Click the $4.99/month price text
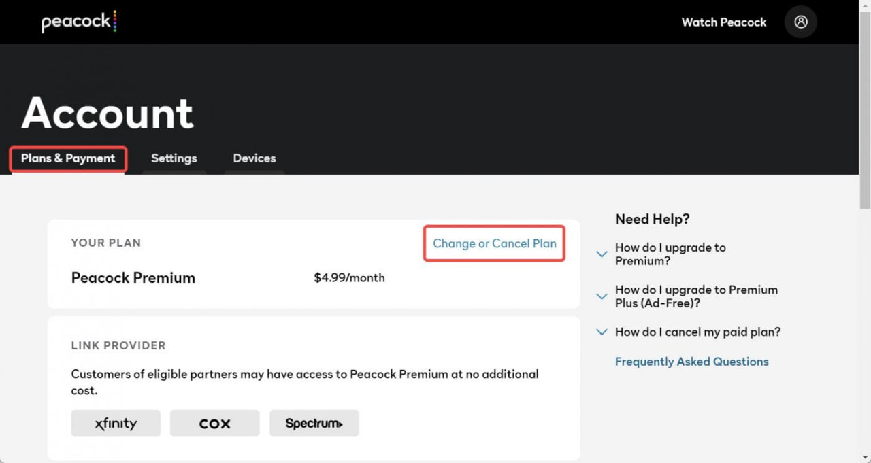 pos(349,278)
